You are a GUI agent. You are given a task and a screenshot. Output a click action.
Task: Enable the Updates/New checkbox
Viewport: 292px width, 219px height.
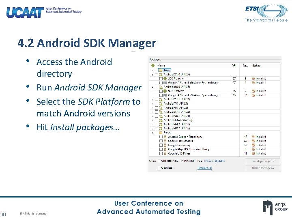pos(159,161)
